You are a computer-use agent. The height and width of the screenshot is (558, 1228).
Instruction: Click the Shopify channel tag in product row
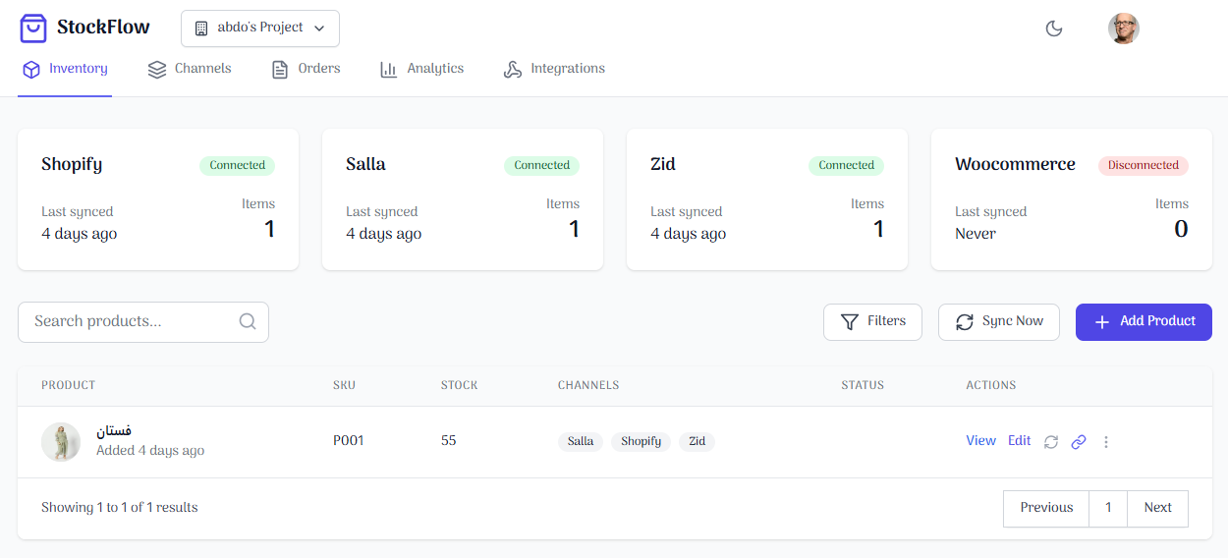pyautogui.click(x=642, y=442)
